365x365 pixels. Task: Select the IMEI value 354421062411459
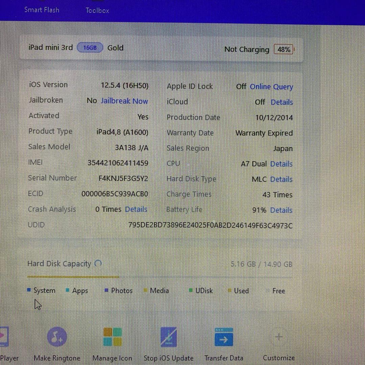point(118,163)
